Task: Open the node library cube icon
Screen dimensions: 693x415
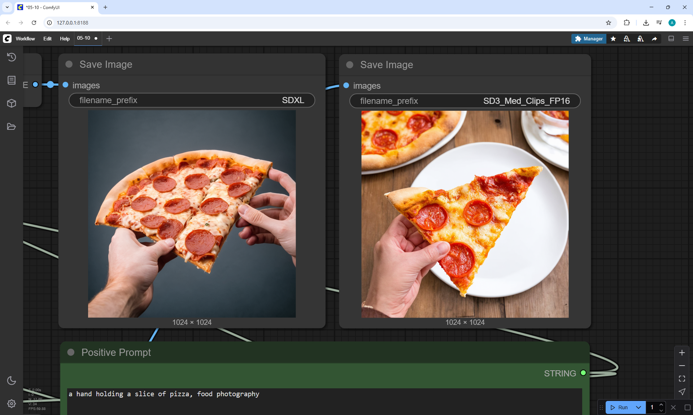Action: pos(12,103)
